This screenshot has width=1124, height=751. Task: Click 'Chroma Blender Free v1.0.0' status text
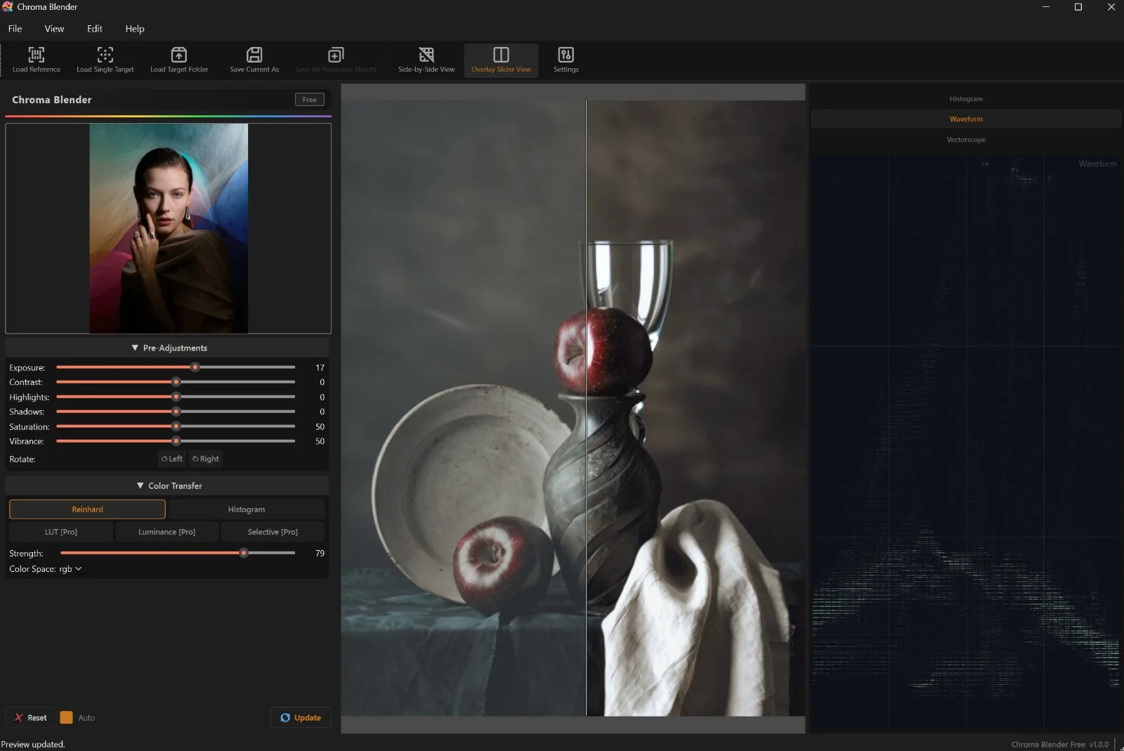[x=1059, y=744]
